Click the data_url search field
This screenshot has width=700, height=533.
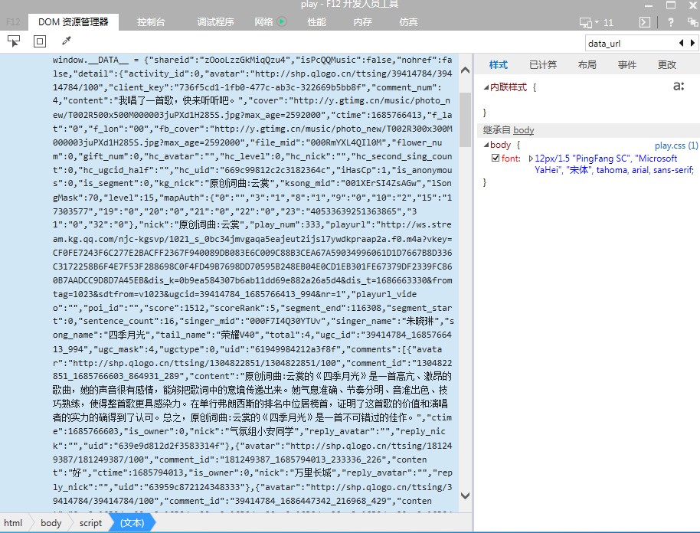point(630,43)
